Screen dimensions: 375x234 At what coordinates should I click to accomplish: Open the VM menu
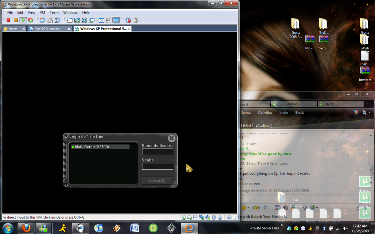pyautogui.click(x=42, y=12)
